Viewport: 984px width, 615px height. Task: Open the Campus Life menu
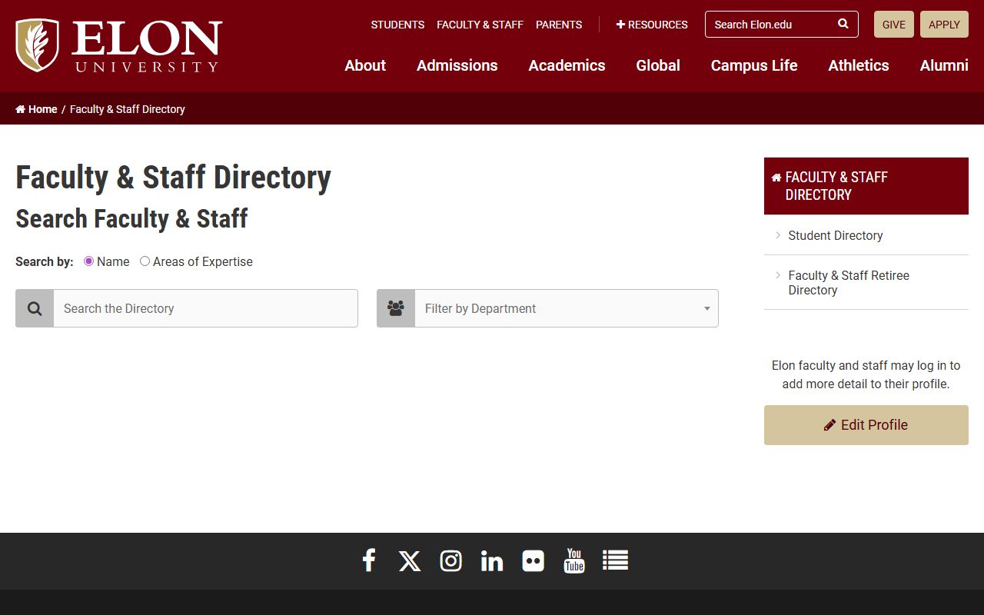coord(754,65)
